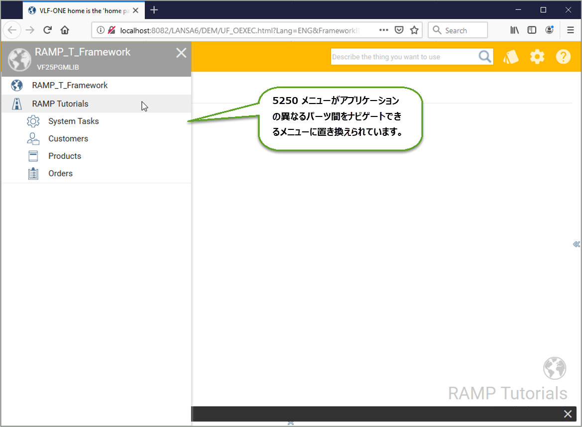This screenshot has width=582, height=427.
Task: Open the Firefox Library icon
Action: (x=514, y=30)
